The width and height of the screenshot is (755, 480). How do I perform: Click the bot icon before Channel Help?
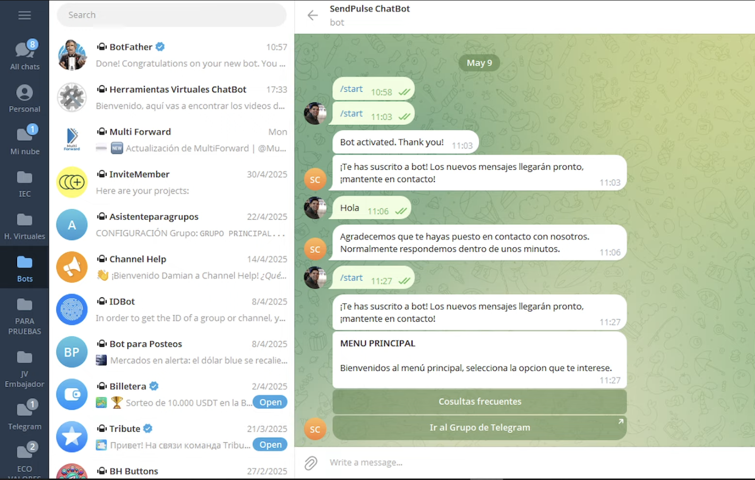point(101,259)
